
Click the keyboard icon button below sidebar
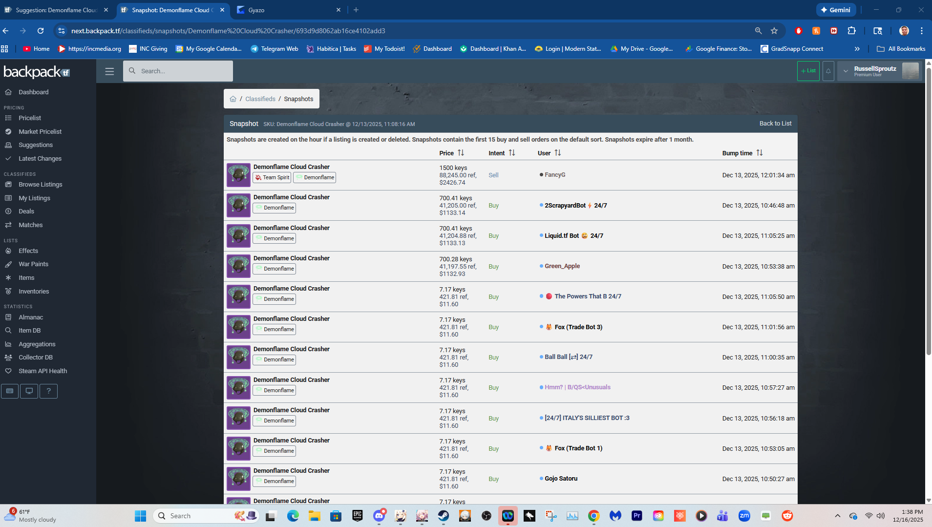[x=10, y=391]
